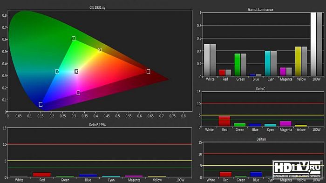This screenshot has height=183, width=326.
Task: Click the Red bar in DeltaC chart
Action: coord(224,121)
